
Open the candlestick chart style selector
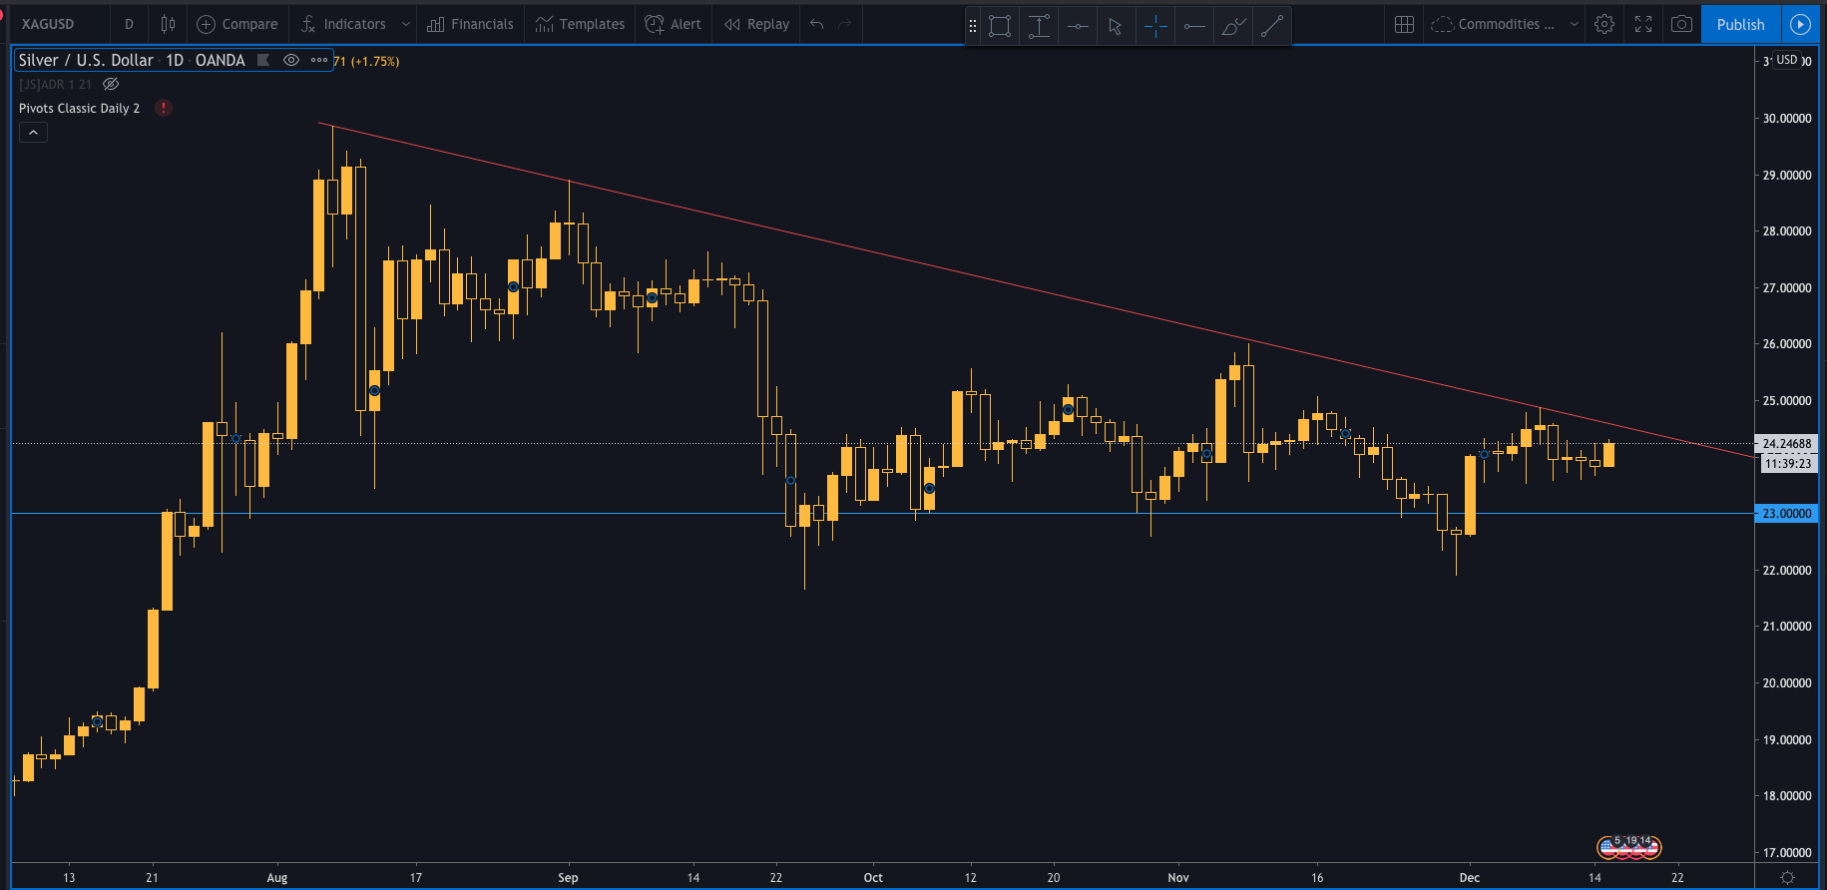[x=168, y=24]
